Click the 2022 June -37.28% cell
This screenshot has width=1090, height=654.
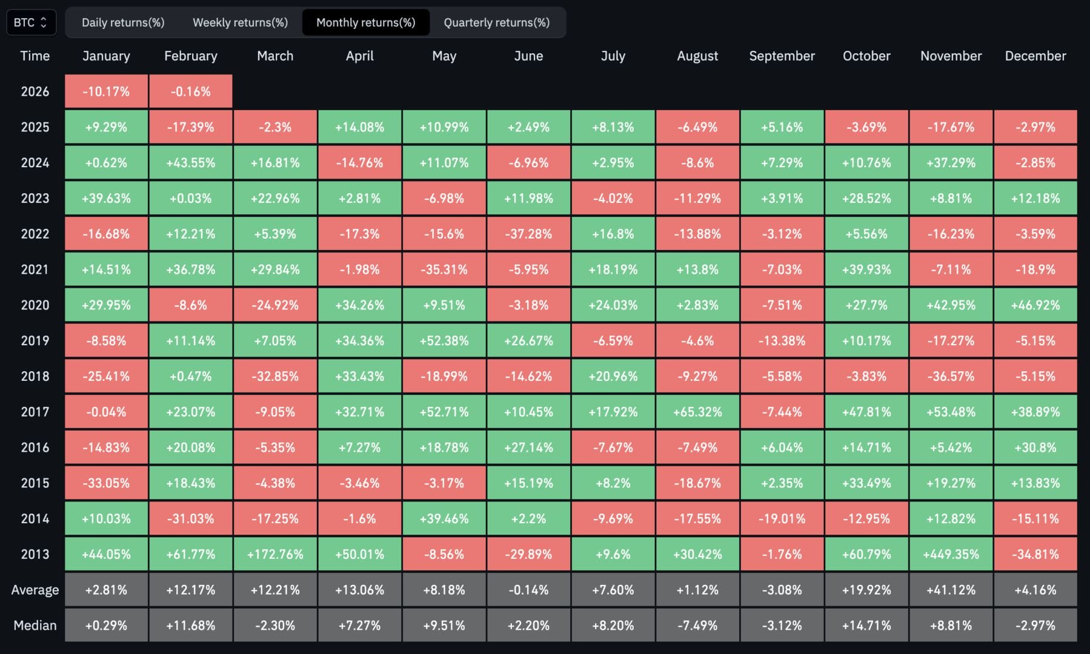coord(528,234)
